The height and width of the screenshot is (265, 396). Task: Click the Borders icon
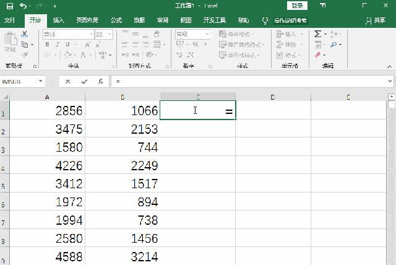48,55
